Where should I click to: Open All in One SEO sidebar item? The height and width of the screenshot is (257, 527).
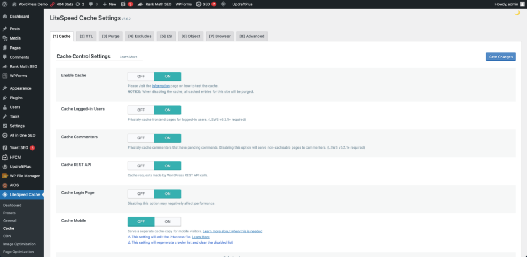22,135
